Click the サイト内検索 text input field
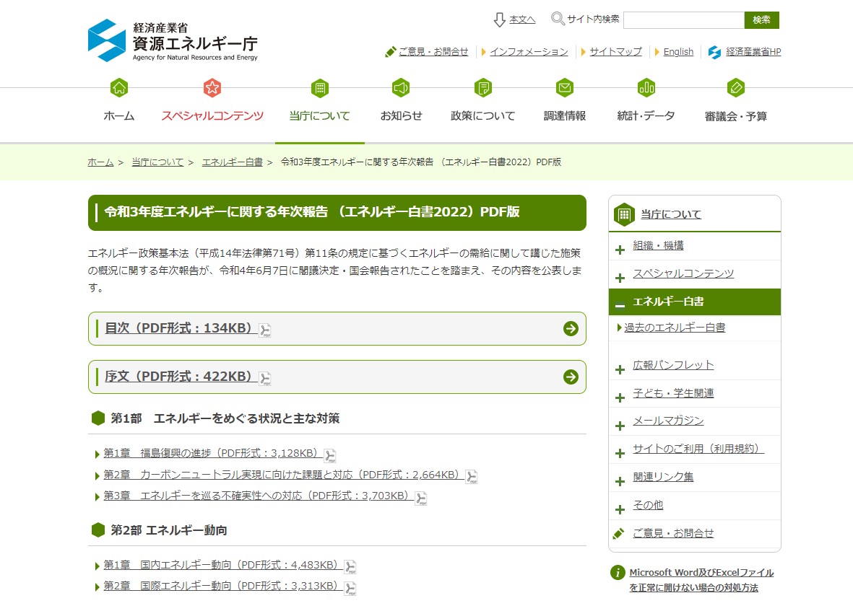Screen dimensions: 853x606 tap(683, 20)
